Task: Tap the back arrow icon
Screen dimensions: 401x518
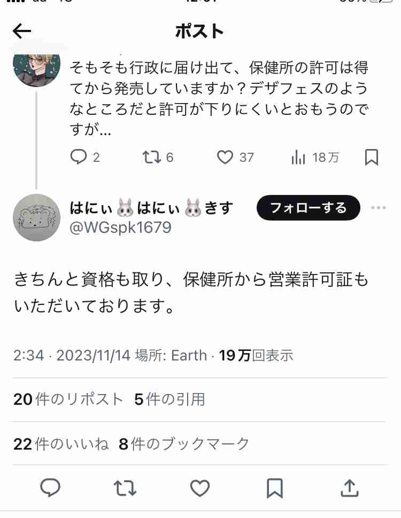Action: 22,31
